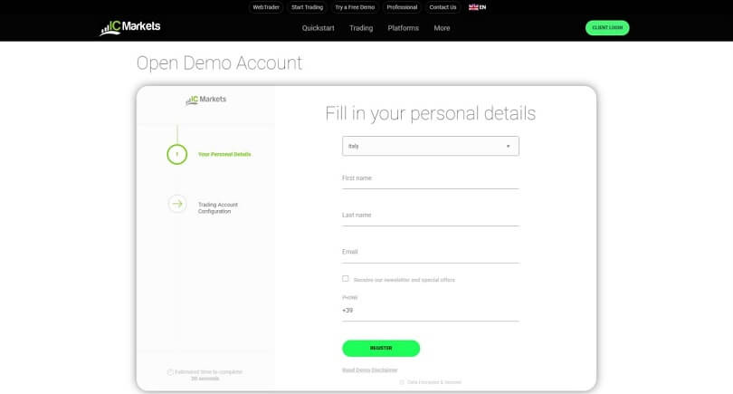Open the Italy country dropdown
Viewport: 733px width, 394px height.
click(x=431, y=146)
